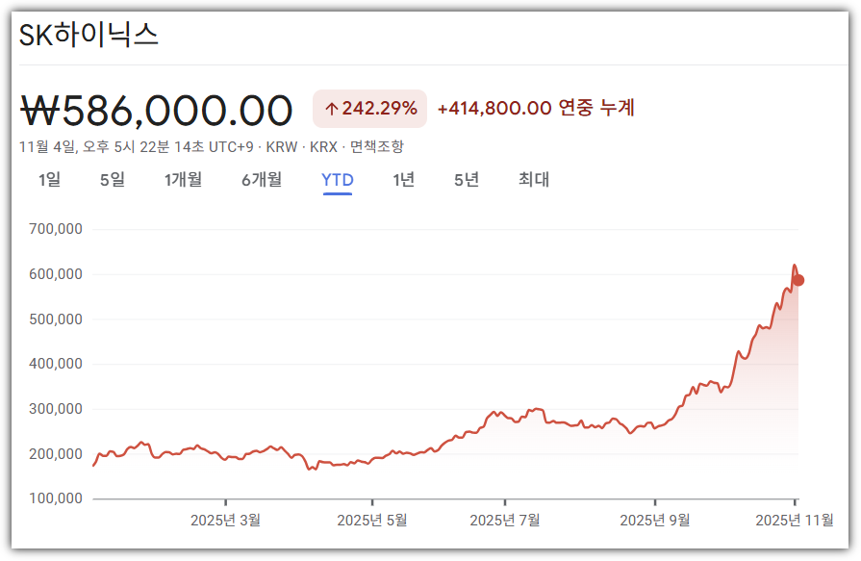Switch to the 5일 chart view
Viewport: 861px width, 561px height.
(113, 180)
